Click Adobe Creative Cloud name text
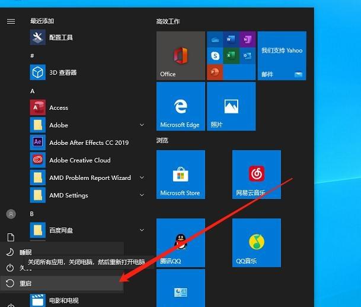This screenshot has width=361, height=307. point(80,160)
